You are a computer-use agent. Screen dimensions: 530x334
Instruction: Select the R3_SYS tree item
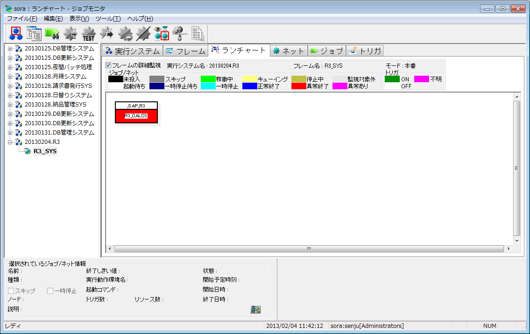point(45,151)
